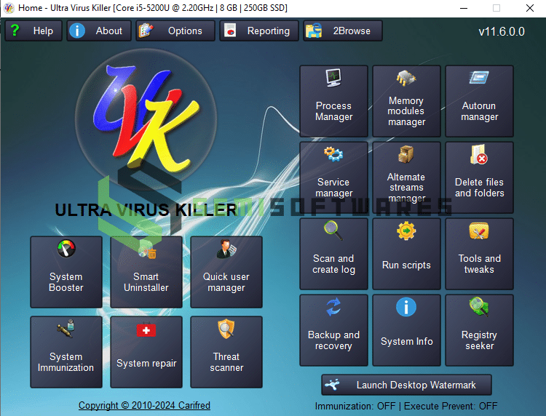This screenshot has width=546, height=416.
Task: Open Tools and tweaks toolbox icon
Action: click(479, 231)
